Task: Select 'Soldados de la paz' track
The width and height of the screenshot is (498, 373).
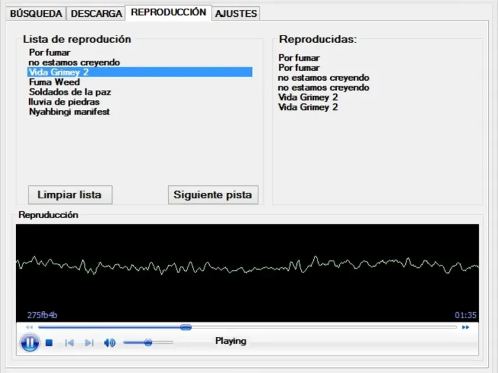Action: 140,92
